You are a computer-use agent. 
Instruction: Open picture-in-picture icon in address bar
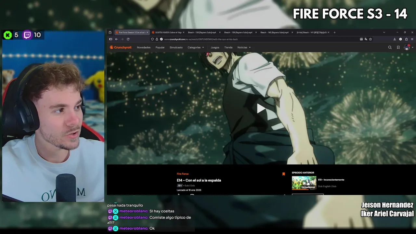361,39
